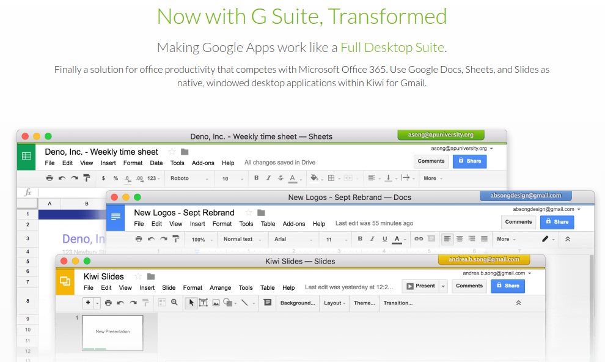Choose the Line tool in Slides toolbar
605x362 pixels.
[x=244, y=303]
